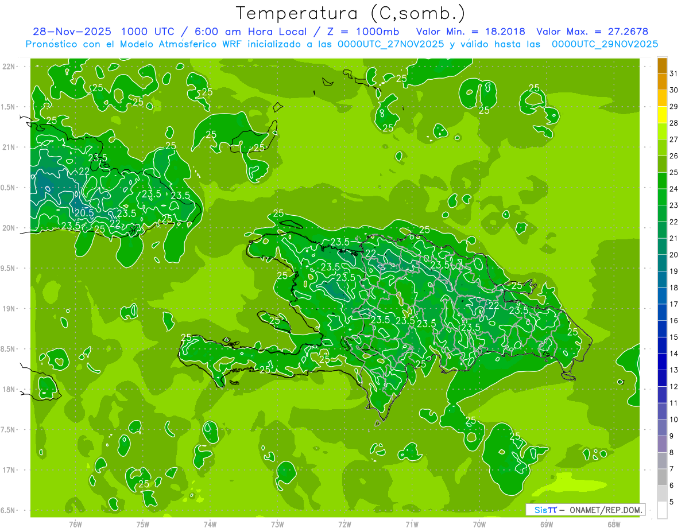
Task: Click the '0000UTC_27NOV2025' initialization time text
Action: [x=391, y=44]
